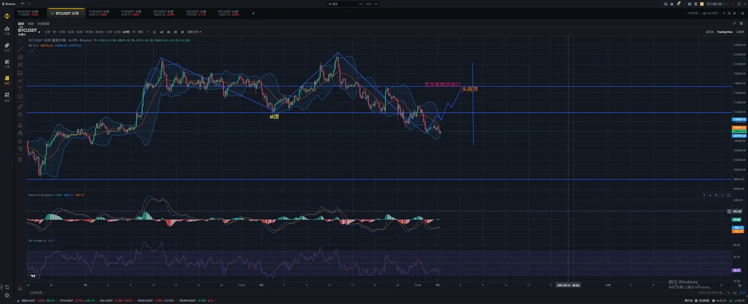Open the 交易数据 trading data tab
Screen dimensions: 748x304
pyautogui.click(x=43, y=24)
